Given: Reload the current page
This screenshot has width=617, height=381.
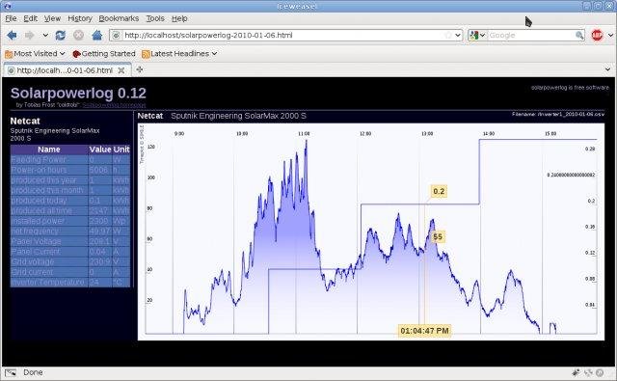Looking at the screenshot, I should 60,35.
